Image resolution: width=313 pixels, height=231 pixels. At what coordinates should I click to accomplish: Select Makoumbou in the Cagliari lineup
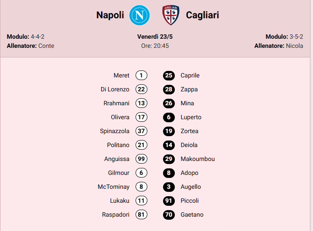coord(197,159)
